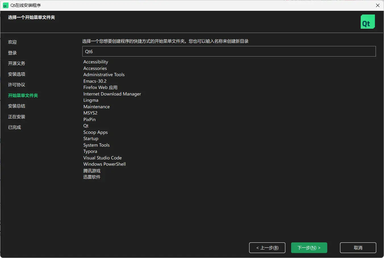Choose the PixPin folder
The width and height of the screenshot is (384, 258).
click(x=89, y=120)
